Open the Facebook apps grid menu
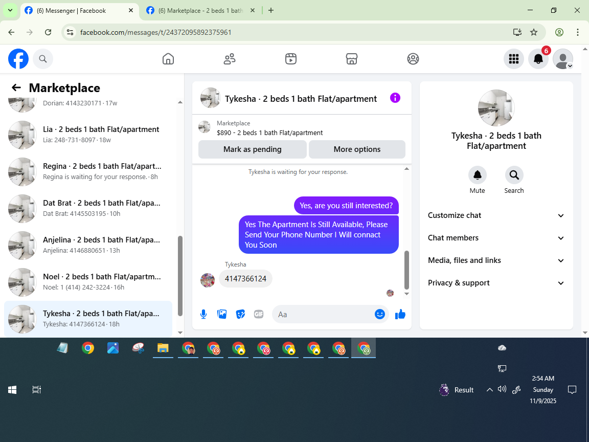Image resolution: width=589 pixels, height=442 pixels. (x=513, y=59)
